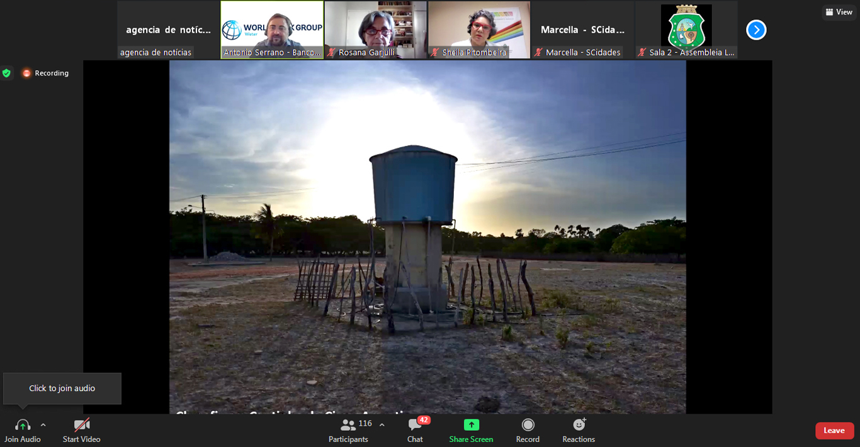The height and width of the screenshot is (447, 860).
Task: Toggle Start Video camera on
Action: [81, 426]
